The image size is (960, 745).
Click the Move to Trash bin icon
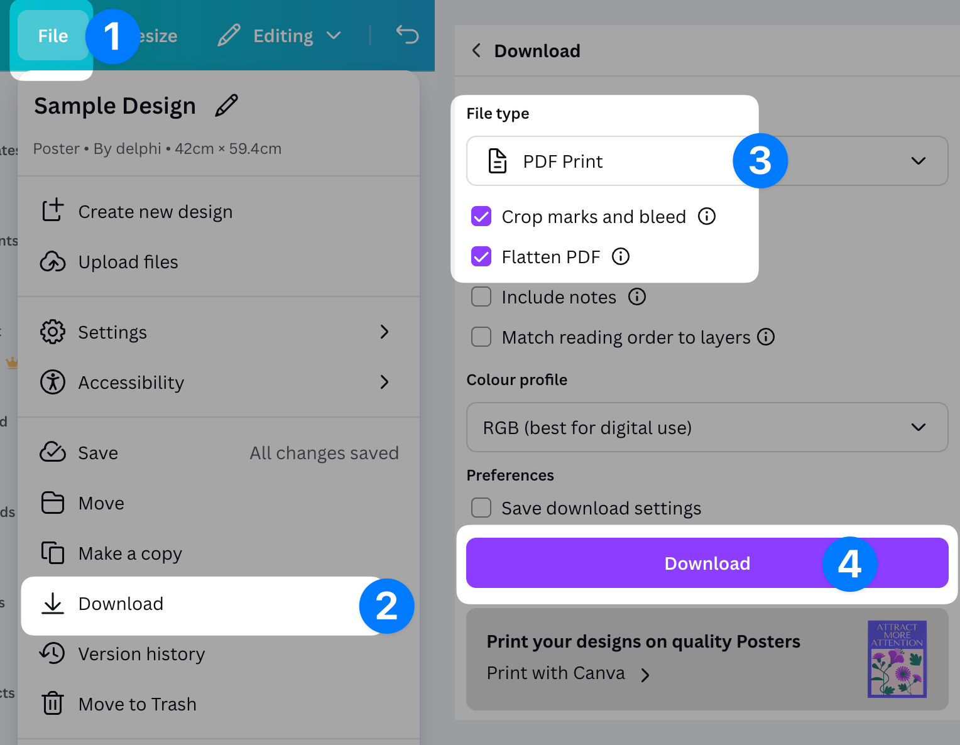click(x=53, y=704)
